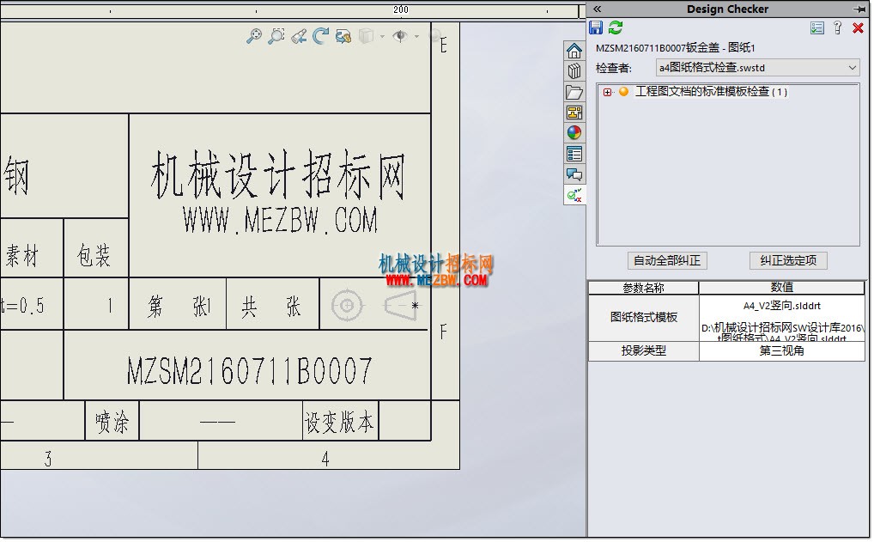Select 工程图文档的标准模板检查 (1) result row
The width and height of the screenshot is (874, 542).
tap(711, 91)
